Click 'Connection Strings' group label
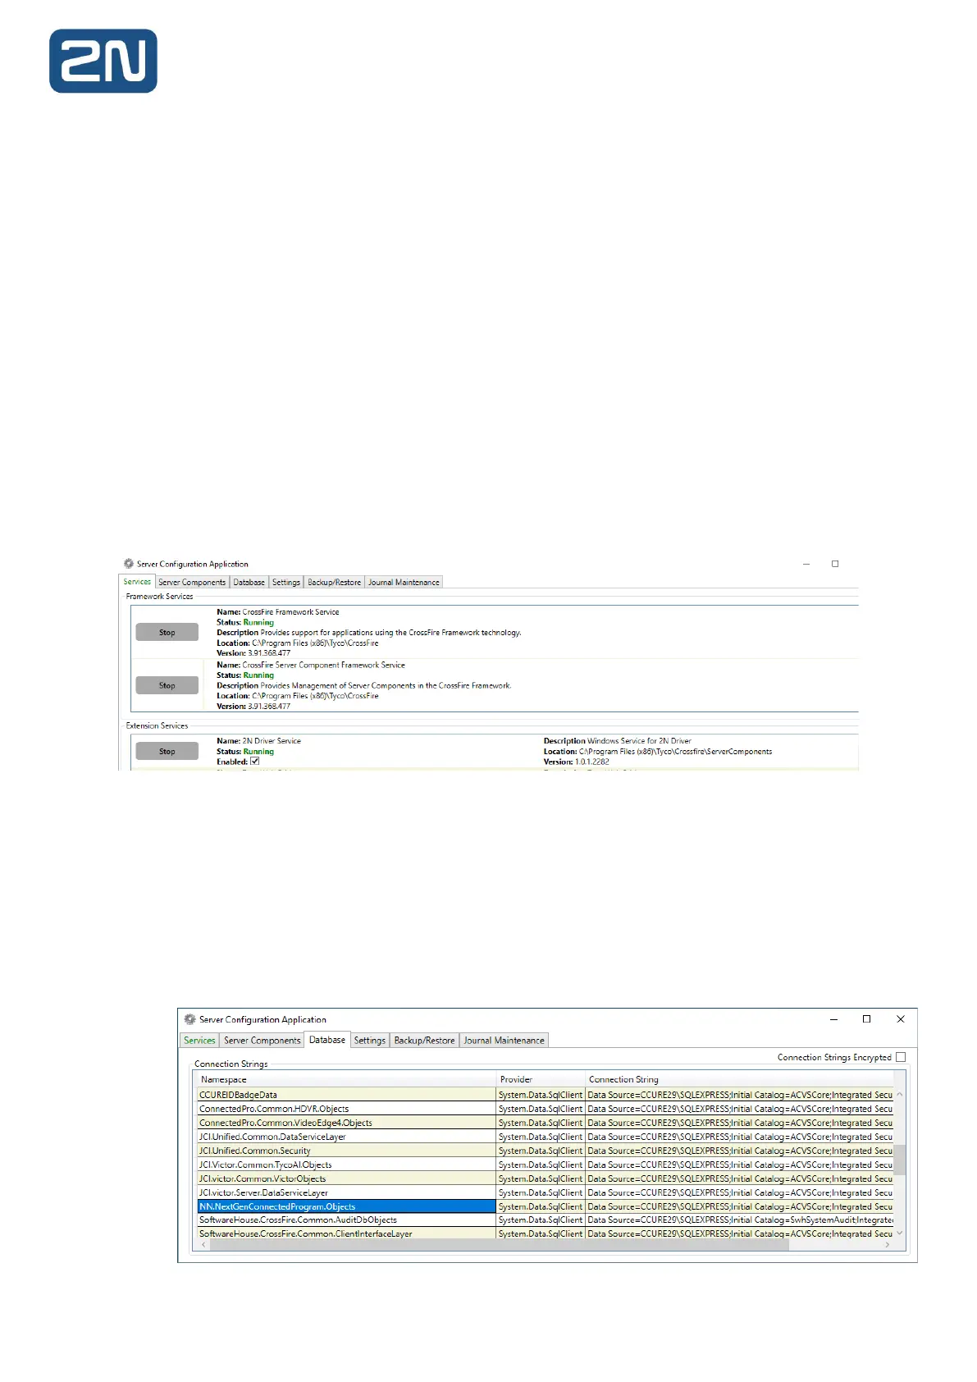 (x=231, y=1064)
